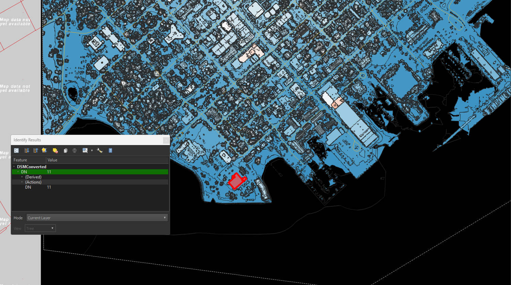Open the Mode Current Layer dropdown
The image size is (511, 285).
point(97,218)
